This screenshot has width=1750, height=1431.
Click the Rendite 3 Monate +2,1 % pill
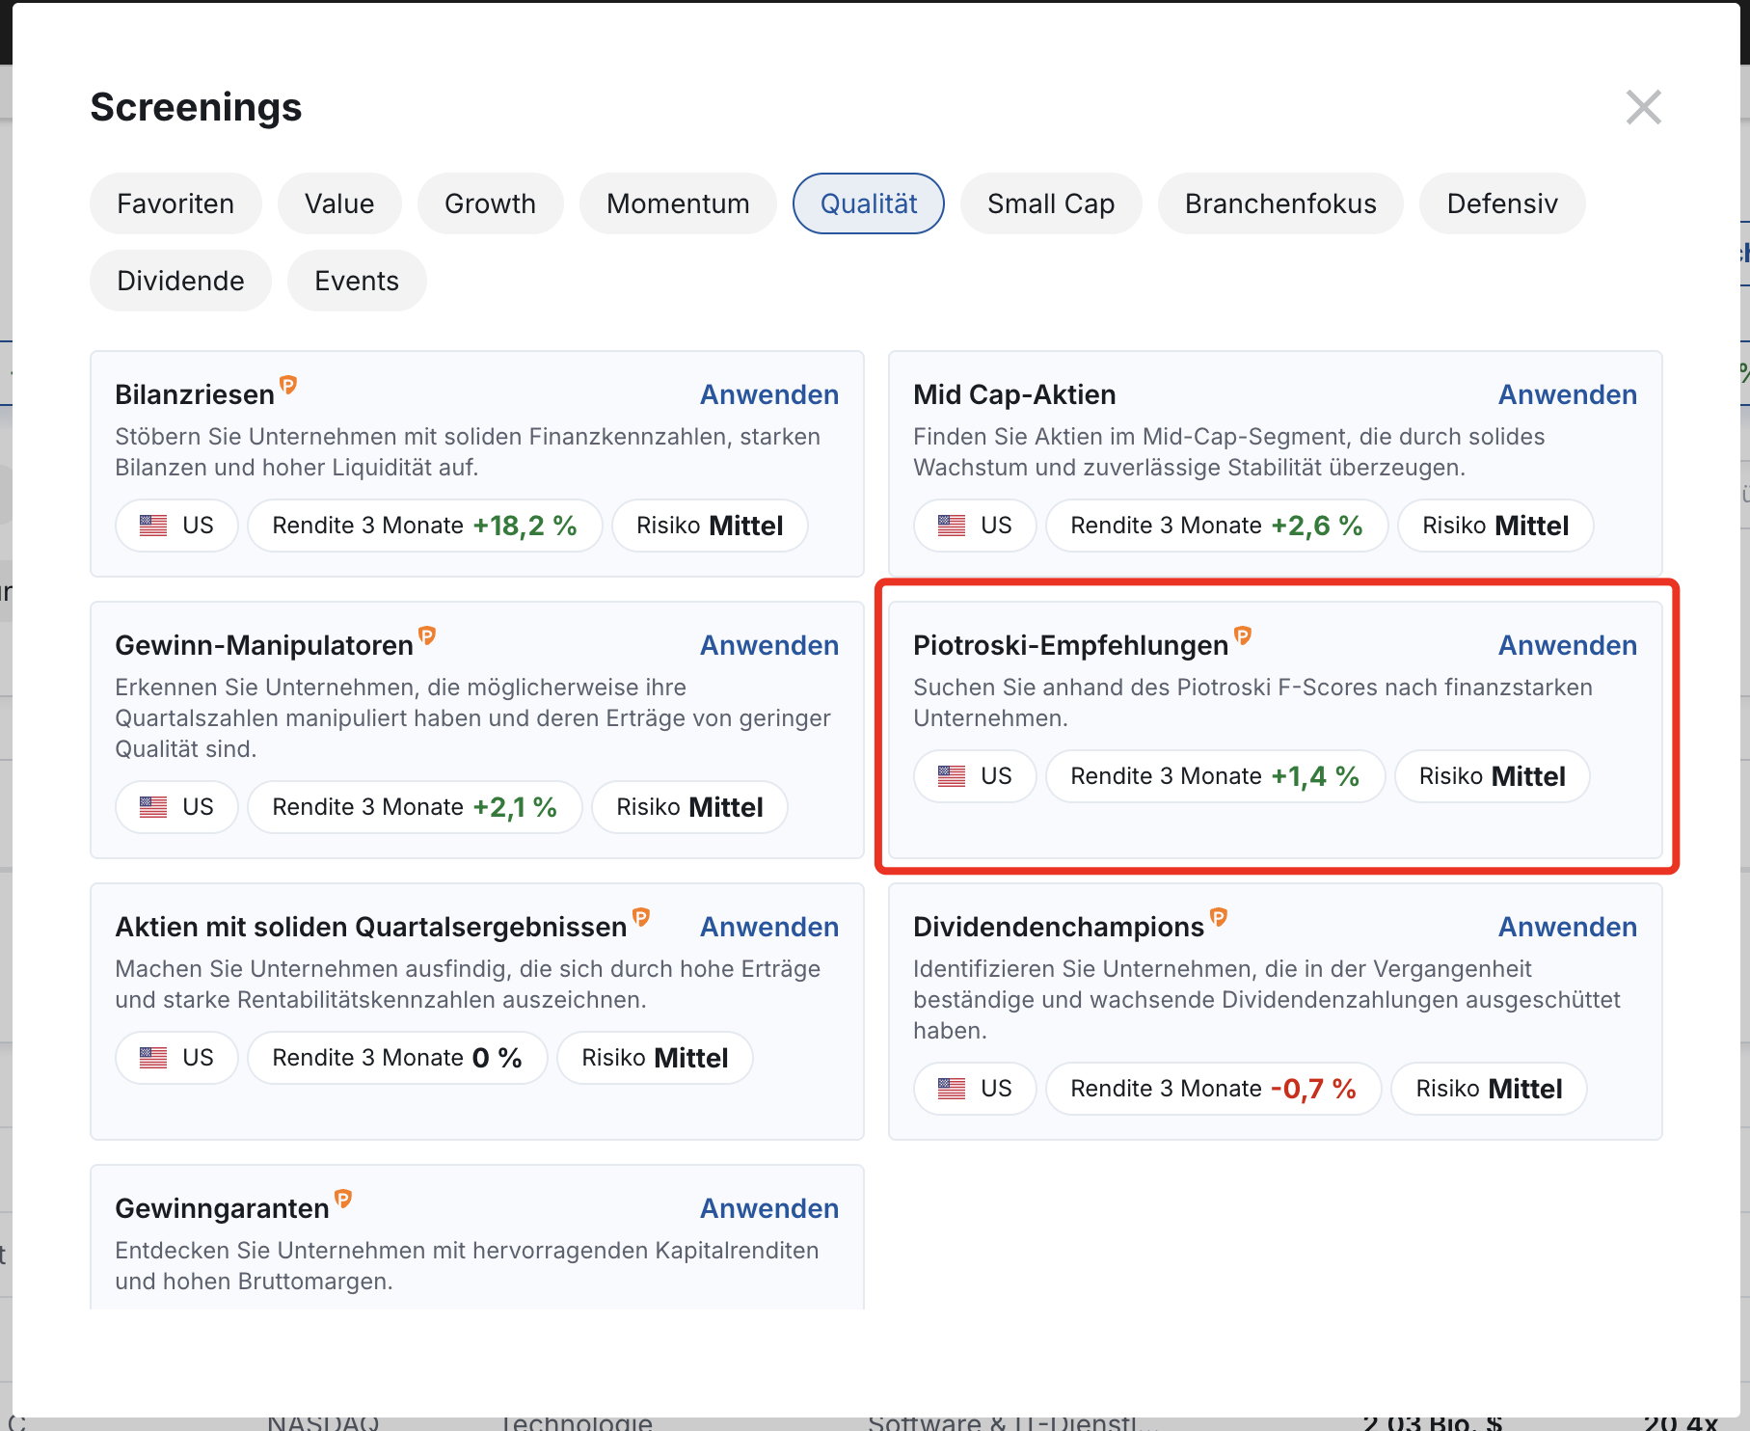click(415, 807)
